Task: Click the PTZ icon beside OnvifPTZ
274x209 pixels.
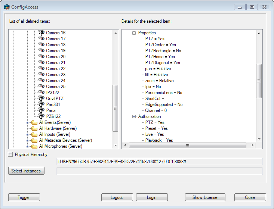Action: (41, 99)
